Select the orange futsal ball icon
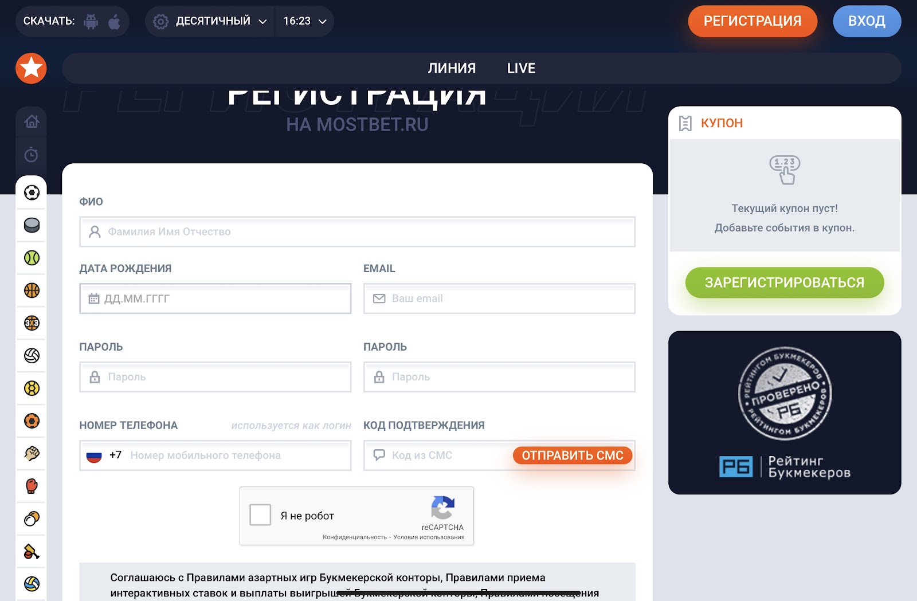Image resolution: width=917 pixels, height=601 pixels. coord(32,421)
